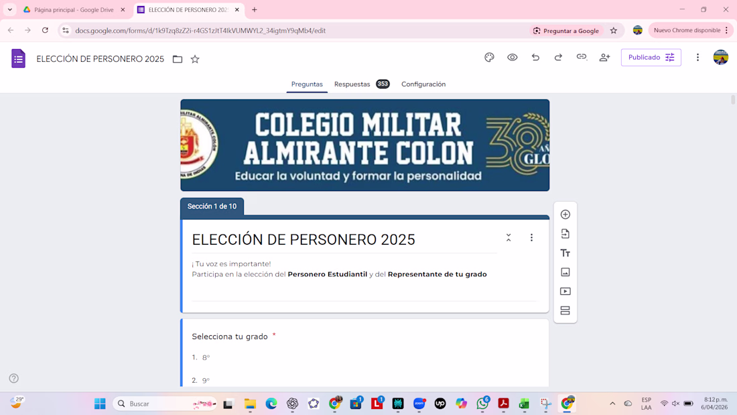Screen dimensions: 737x415
Task: Import questions from another form
Action: point(565,234)
